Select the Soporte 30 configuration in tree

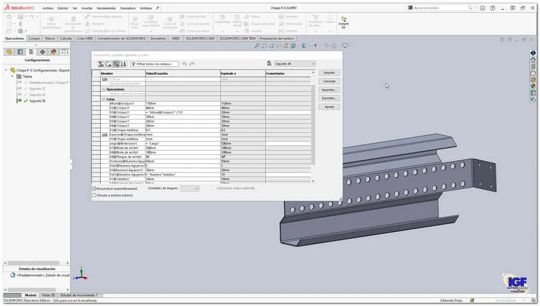[x=37, y=95]
